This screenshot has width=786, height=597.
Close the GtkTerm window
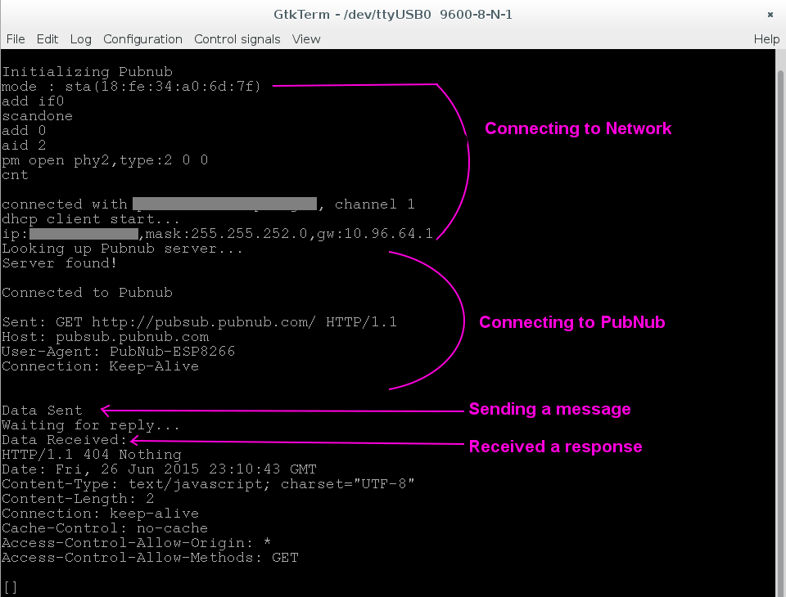pos(770,15)
